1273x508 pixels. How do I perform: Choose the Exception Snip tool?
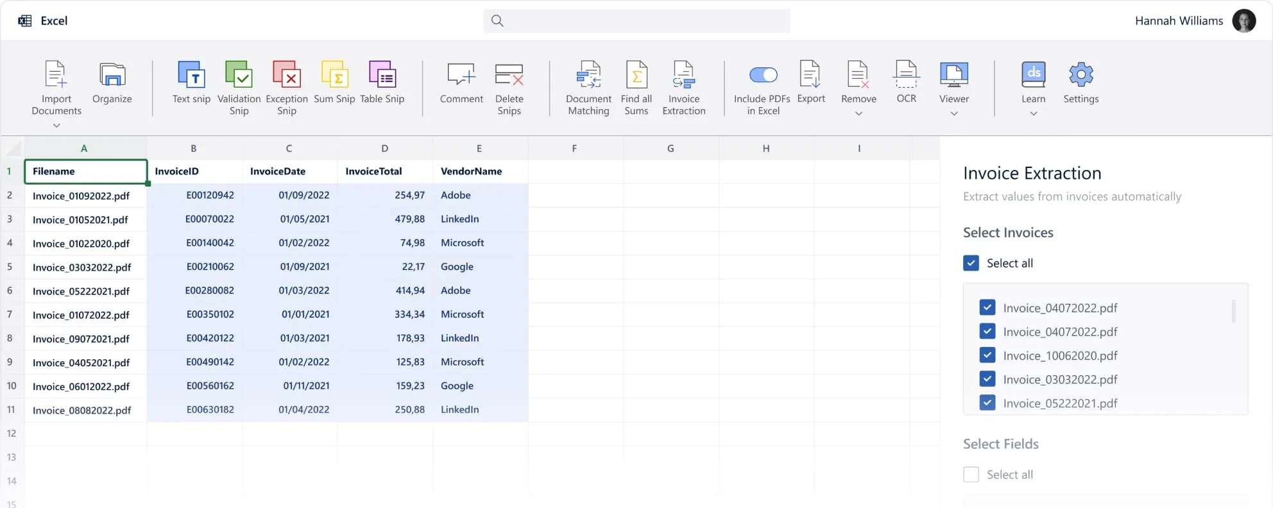pos(287,75)
